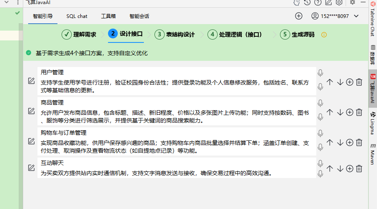Click the three-dot menu in the left panel

18,2
